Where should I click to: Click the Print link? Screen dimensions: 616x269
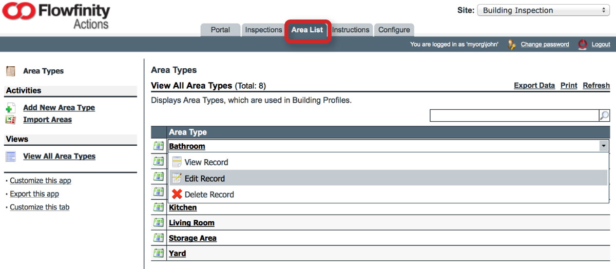click(569, 86)
